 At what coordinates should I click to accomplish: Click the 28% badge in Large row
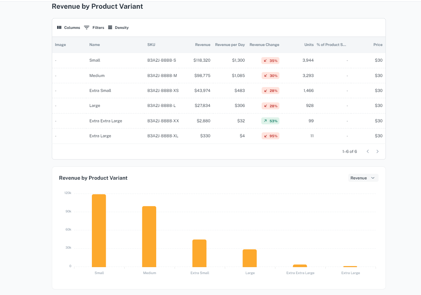click(x=270, y=106)
